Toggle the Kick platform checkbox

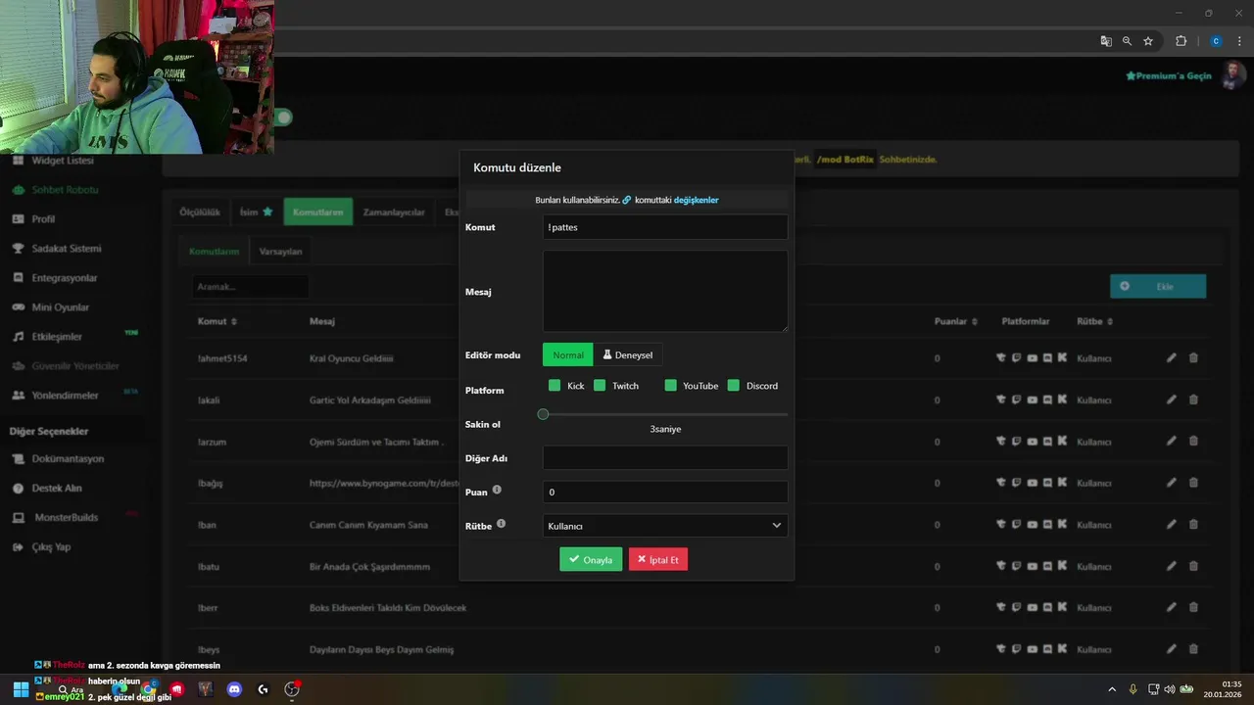point(555,386)
